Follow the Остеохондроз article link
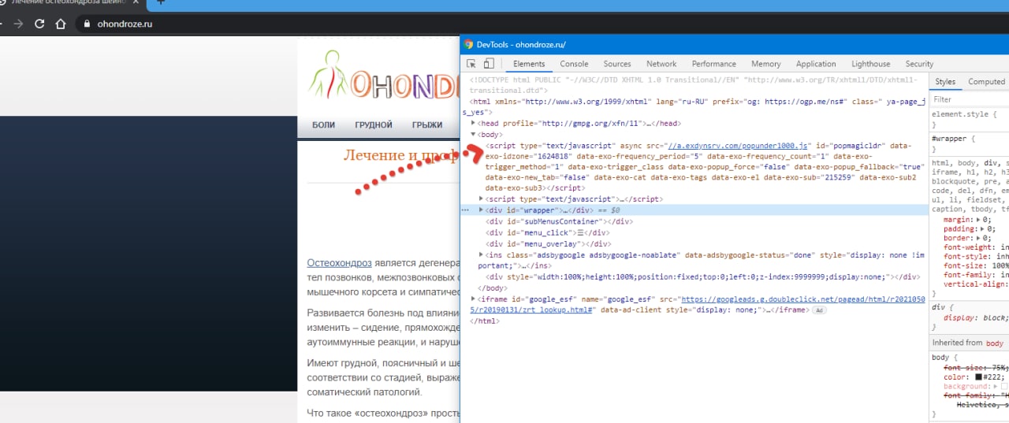The width and height of the screenshot is (1009, 423). (x=339, y=263)
